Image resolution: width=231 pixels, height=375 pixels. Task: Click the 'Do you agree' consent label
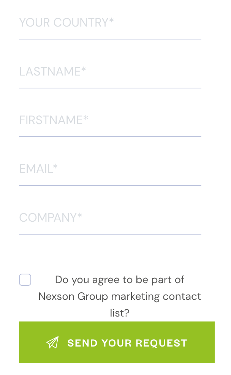120,296
